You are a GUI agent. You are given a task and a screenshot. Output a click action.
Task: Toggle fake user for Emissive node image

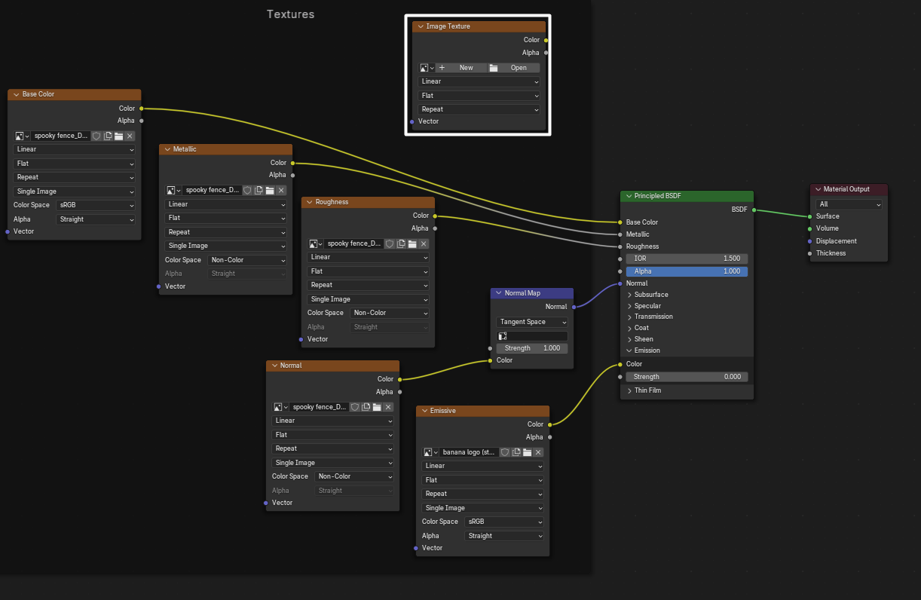(505, 453)
